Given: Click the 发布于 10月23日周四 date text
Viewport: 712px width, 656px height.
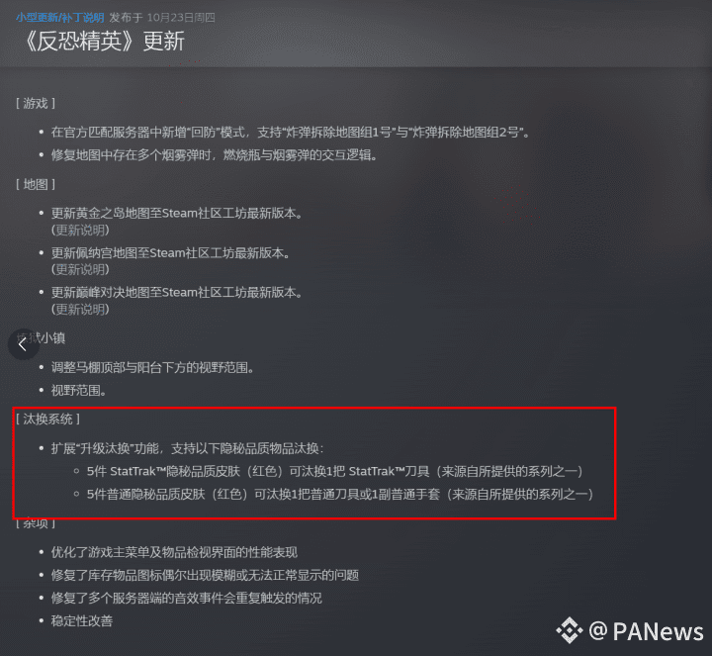Looking at the screenshot, I should click(162, 17).
